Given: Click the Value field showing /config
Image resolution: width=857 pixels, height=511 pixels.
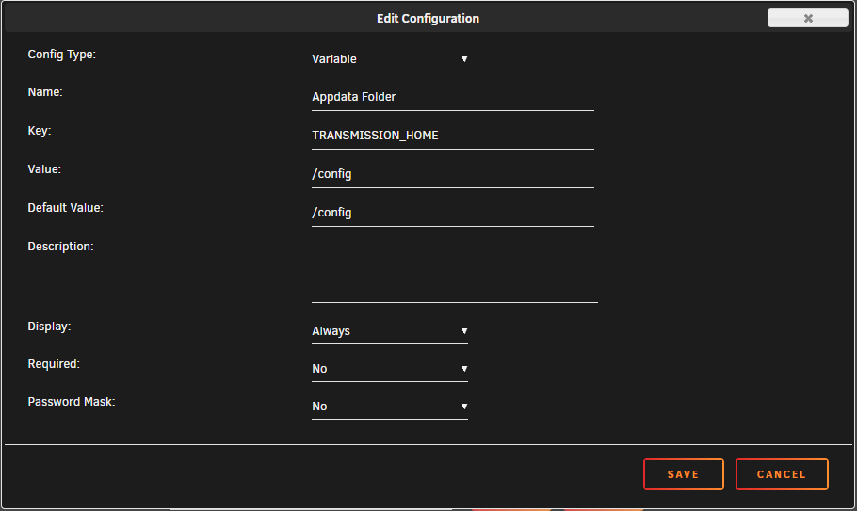Looking at the screenshot, I should point(453,174).
